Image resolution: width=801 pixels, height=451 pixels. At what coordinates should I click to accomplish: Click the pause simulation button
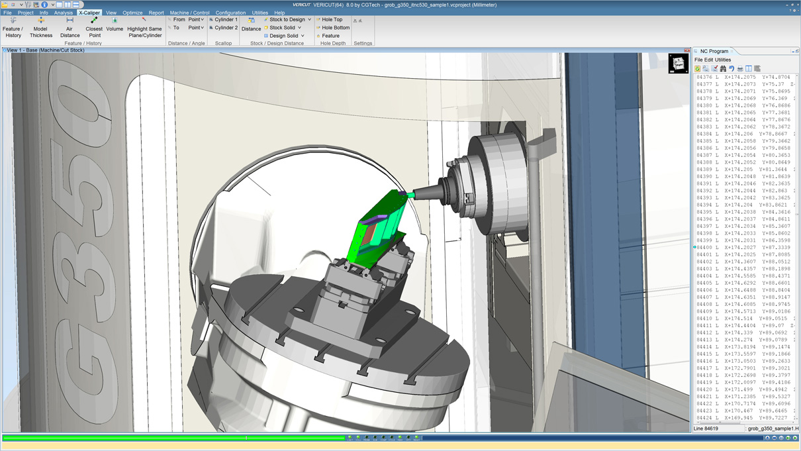click(781, 438)
